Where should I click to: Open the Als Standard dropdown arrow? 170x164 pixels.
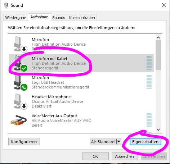[x=119, y=142]
